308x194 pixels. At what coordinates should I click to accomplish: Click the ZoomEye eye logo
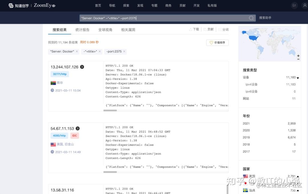click(54, 5)
